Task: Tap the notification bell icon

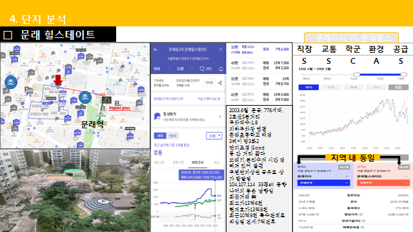Action: tap(221, 69)
